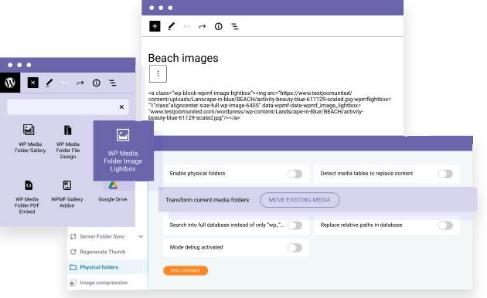Viewport: 487px width, 298px height.
Task: Open list view icon in Beach images editor
Action: [x=235, y=27]
